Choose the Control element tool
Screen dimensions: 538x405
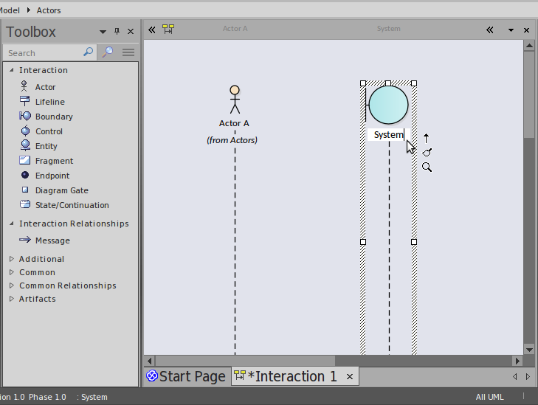(x=49, y=131)
